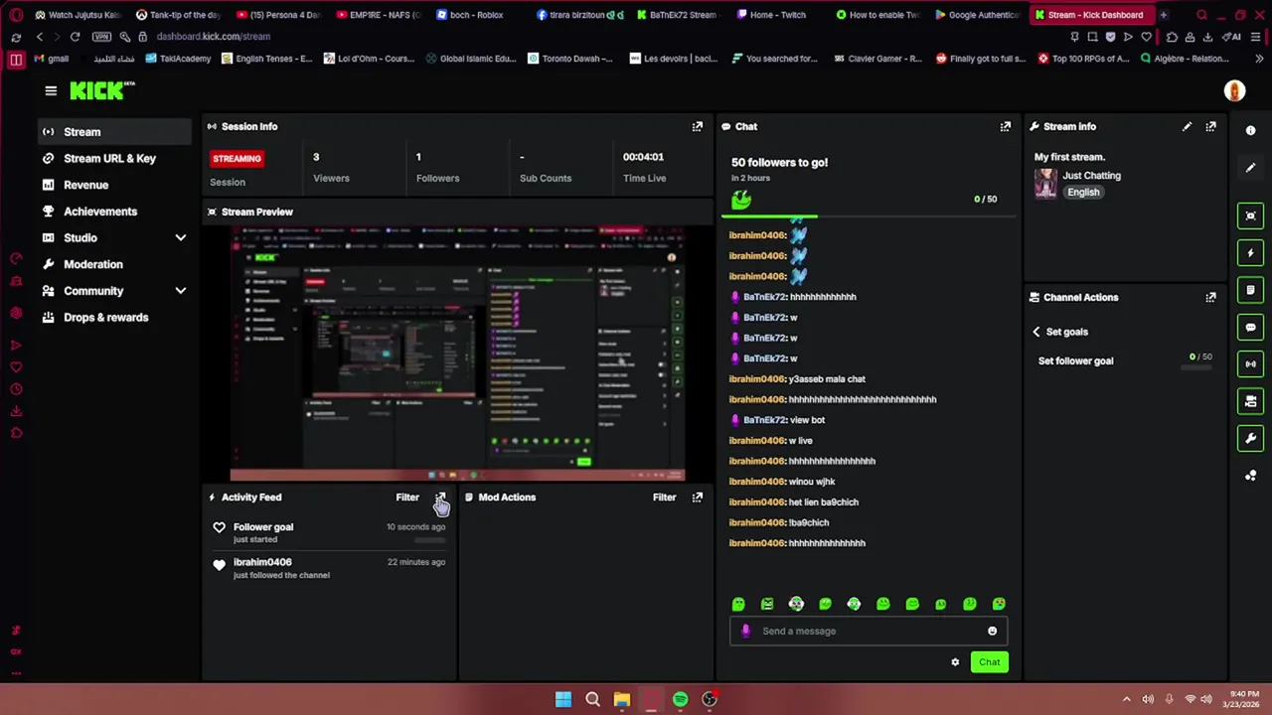Pop out the Chat panel
The image size is (1272, 715).
coord(1006,126)
